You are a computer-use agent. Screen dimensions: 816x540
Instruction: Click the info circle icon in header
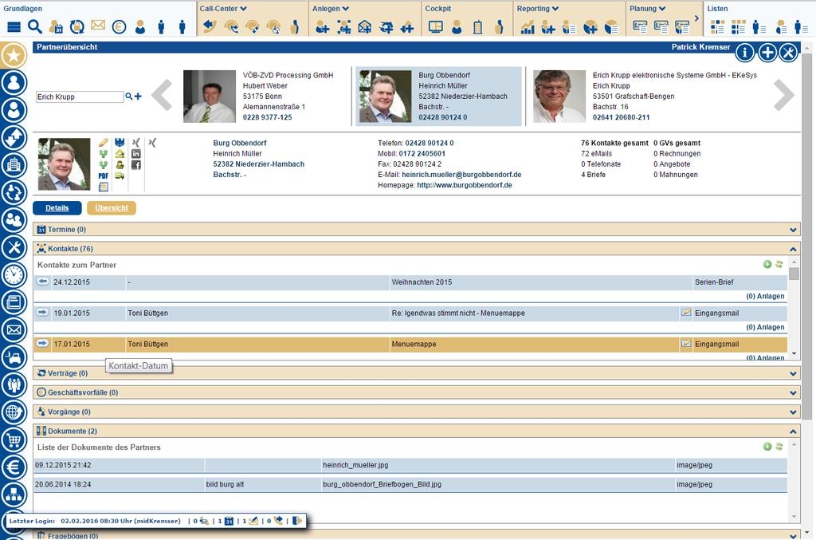click(744, 53)
